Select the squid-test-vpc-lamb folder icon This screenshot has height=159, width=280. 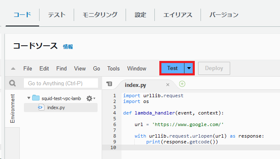36,98
